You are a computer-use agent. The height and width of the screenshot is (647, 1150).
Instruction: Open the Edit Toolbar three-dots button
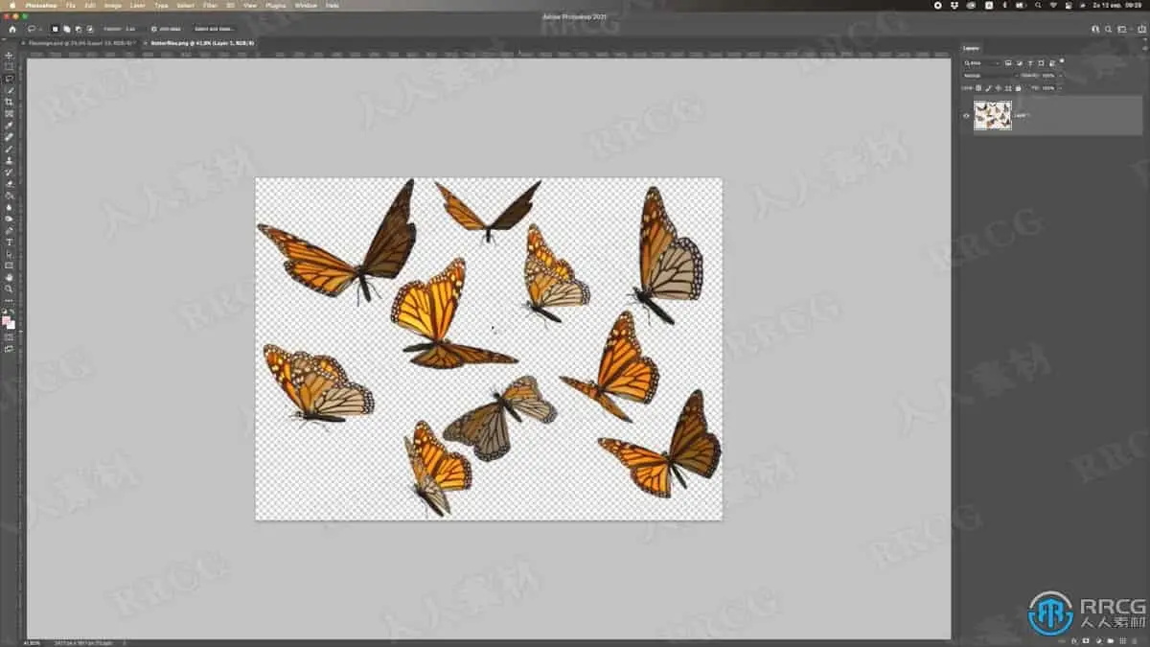click(x=9, y=301)
